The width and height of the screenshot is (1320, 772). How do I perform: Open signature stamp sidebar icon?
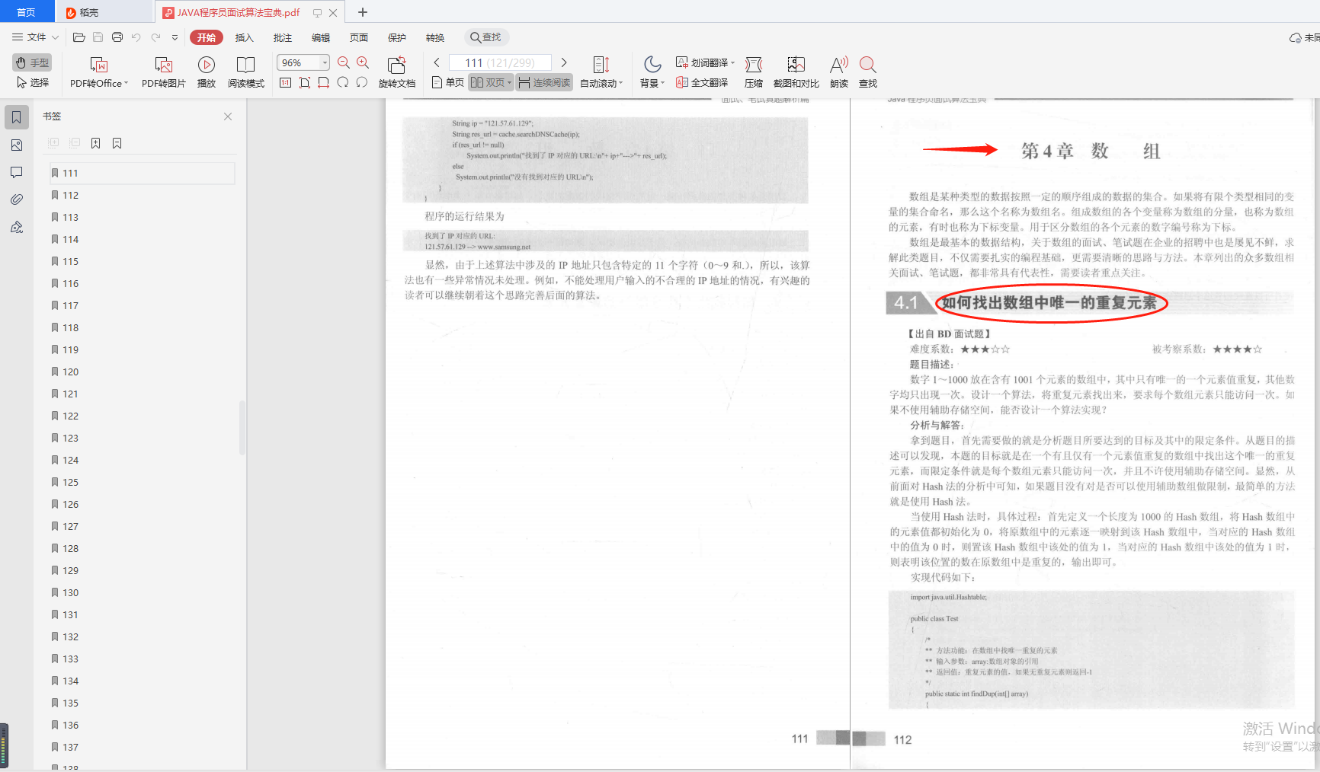pos(16,227)
